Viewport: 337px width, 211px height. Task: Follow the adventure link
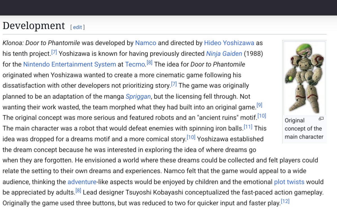pos(82,182)
